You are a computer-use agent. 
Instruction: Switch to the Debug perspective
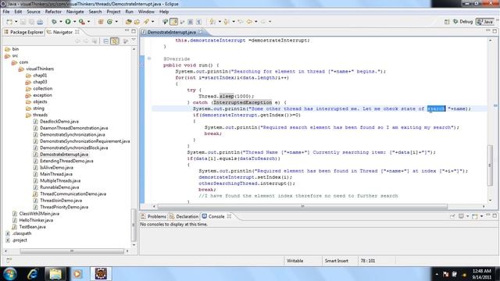click(463, 22)
